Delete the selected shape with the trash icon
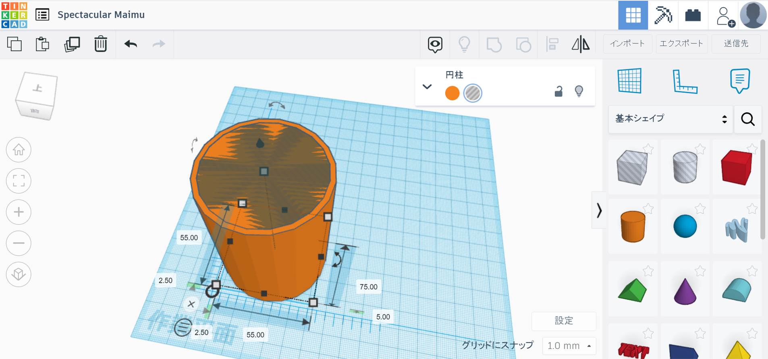Image resolution: width=768 pixels, height=359 pixels. click(101, 44)
